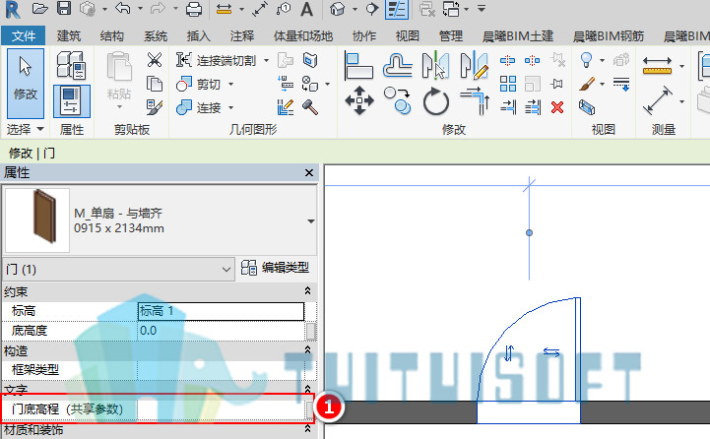Switch to the 视图 ribbon tab
Image resolution: width=710 pixels, height=439 pixels.
[407, 35]
